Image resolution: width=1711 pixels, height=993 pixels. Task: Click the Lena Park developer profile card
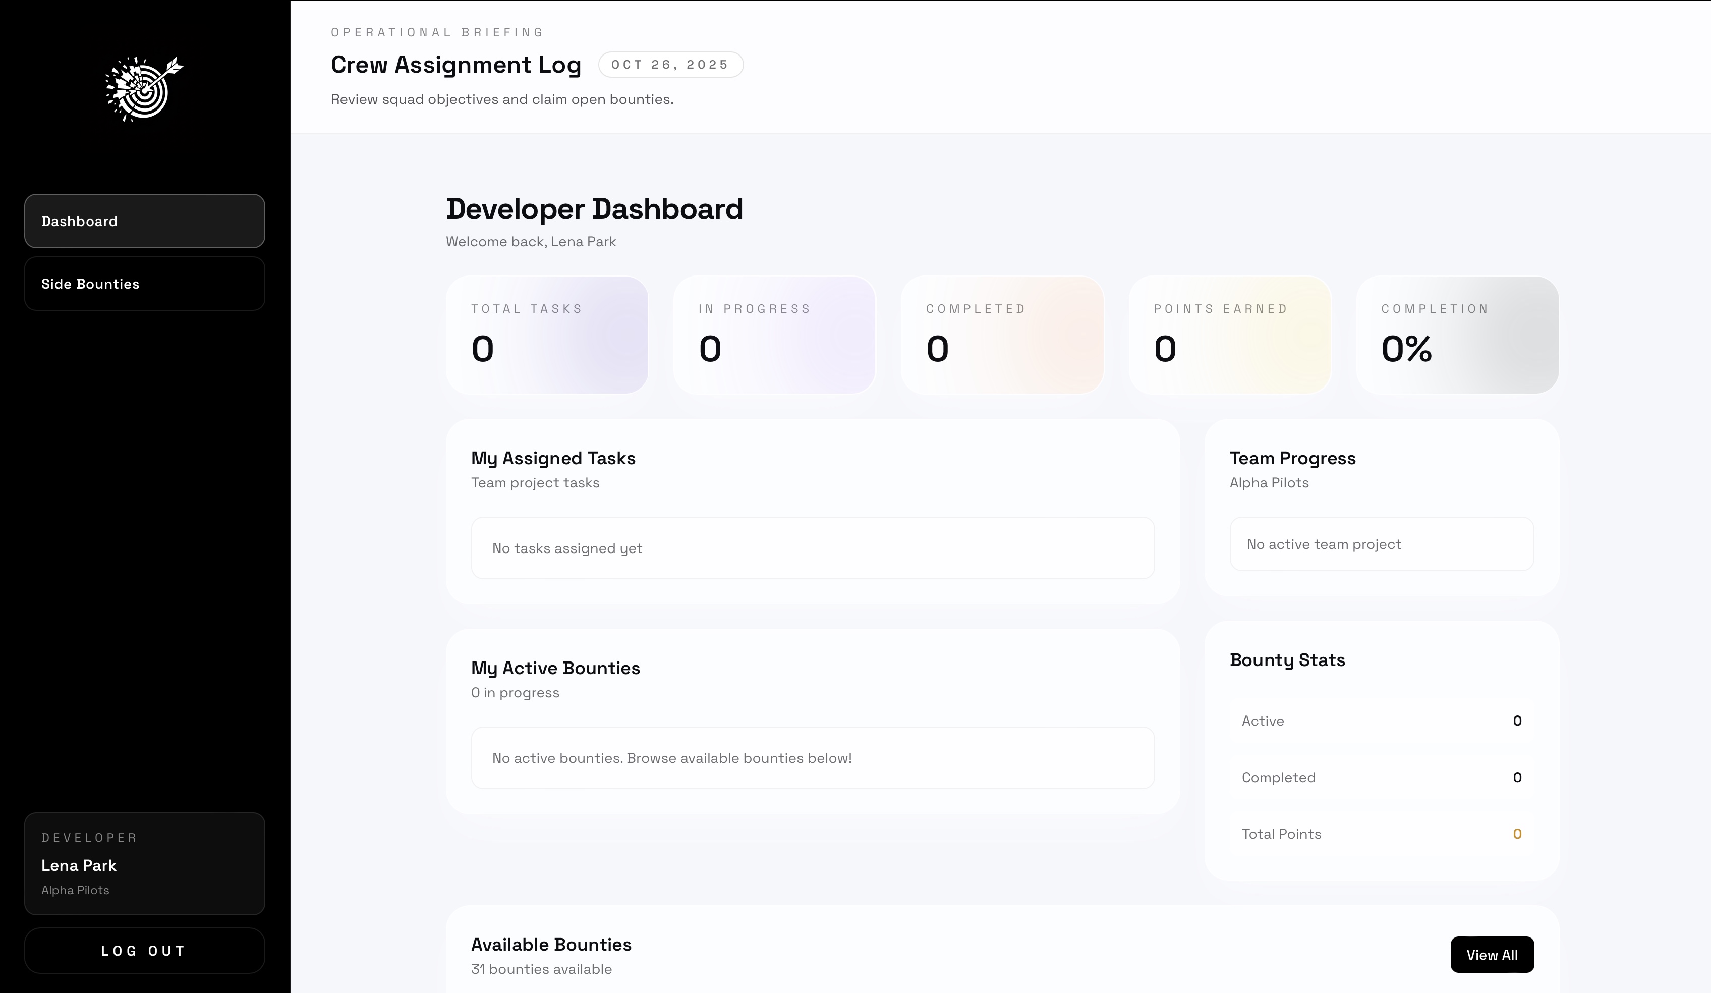click(144, 863)
